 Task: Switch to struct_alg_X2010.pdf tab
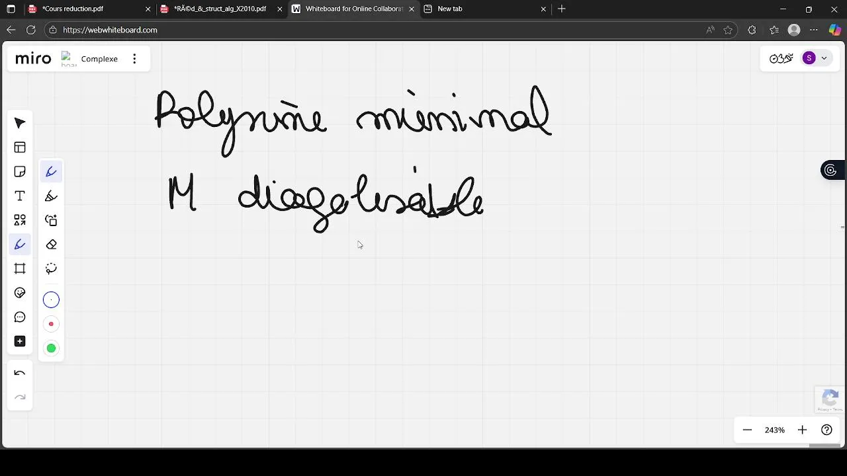[221, 9]
